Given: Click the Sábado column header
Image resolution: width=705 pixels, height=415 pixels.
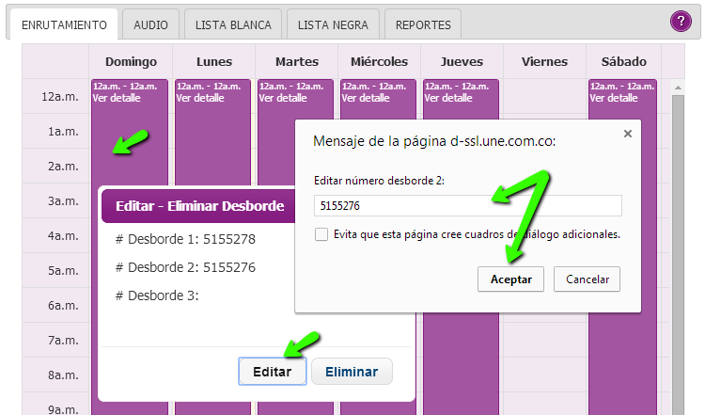Looking at the screenshot, I should coord(623,62).
